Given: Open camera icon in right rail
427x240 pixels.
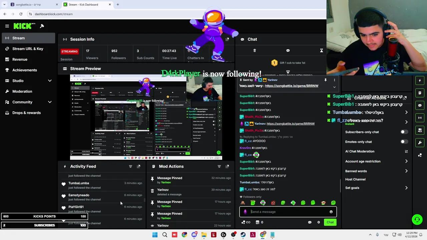Looking at the screenshot, I should pos(420,130).
